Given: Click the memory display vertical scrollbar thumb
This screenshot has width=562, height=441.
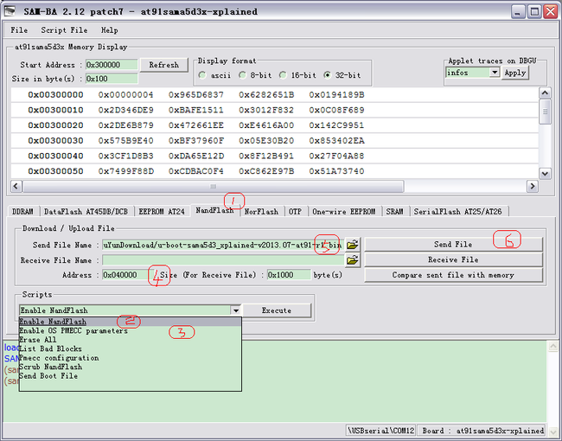Looking at the screenshot, I should (x=546, y=112).
